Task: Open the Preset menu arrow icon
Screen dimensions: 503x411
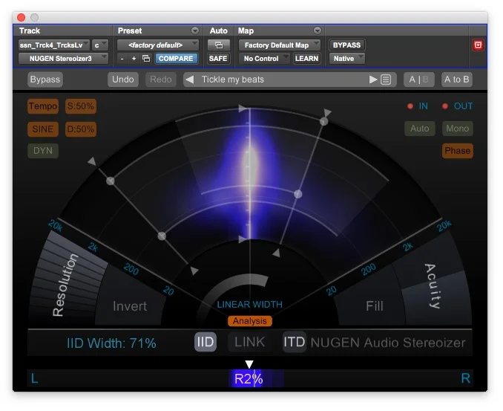Action: [194, 30]
